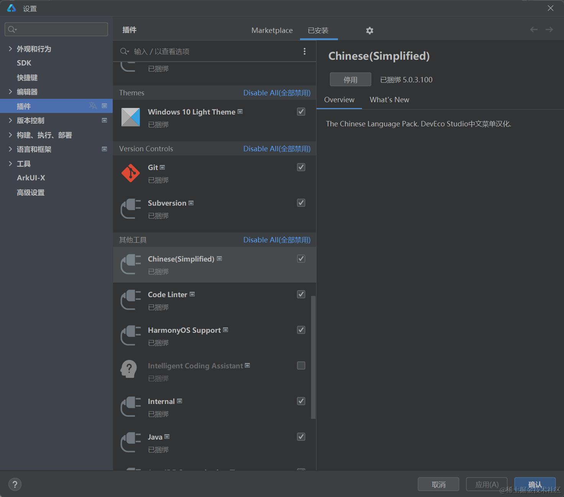Open the plugin list options kebab menu
Screen dimensions: 564x497
click(305, 51)
